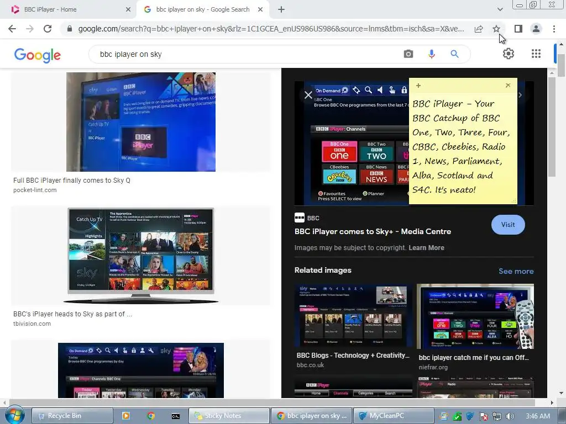Open the Google apps grid
Viewport: 566px width, 424px height.
click(536, 54)
